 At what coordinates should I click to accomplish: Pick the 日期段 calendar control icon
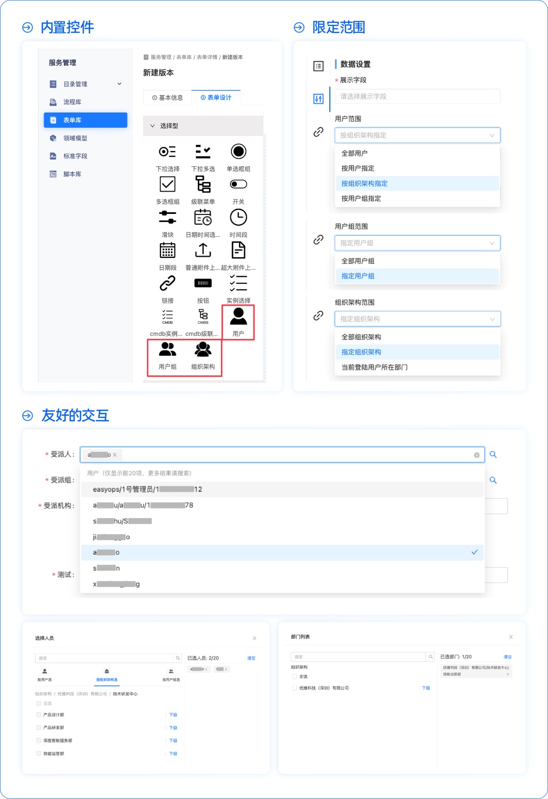coord(167,250)
